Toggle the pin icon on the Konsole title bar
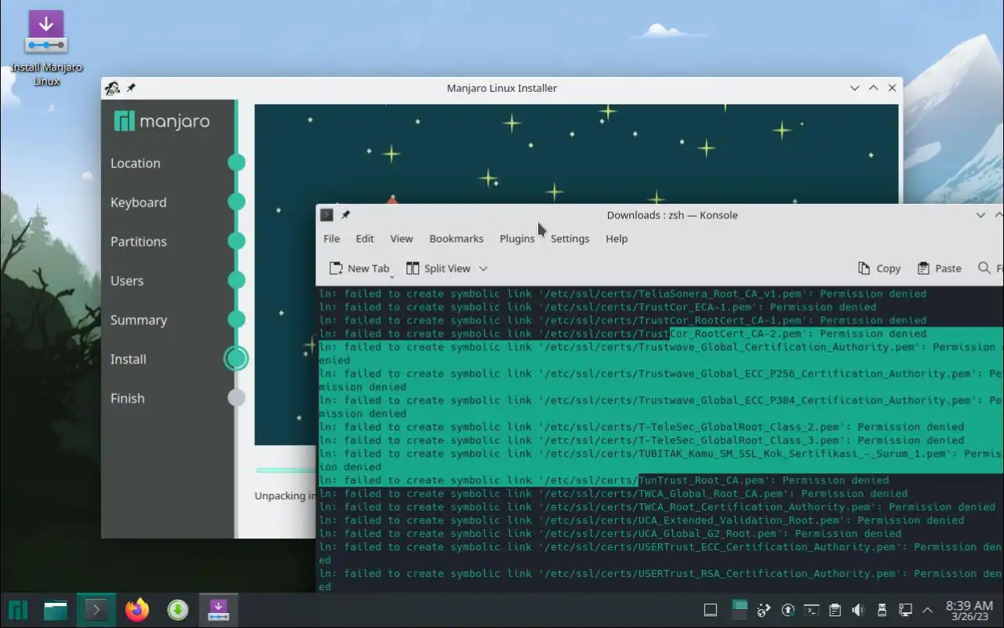This screenshot has height=628, width=1004. click(x=345, y=215)
